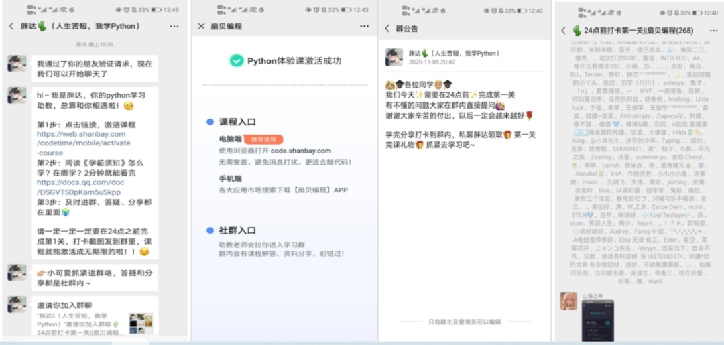Tap 胖达 avatar in the group announcement post

click(394, 57)
